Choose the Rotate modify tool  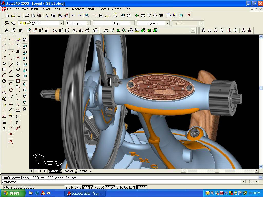click(x=18, y=75)
